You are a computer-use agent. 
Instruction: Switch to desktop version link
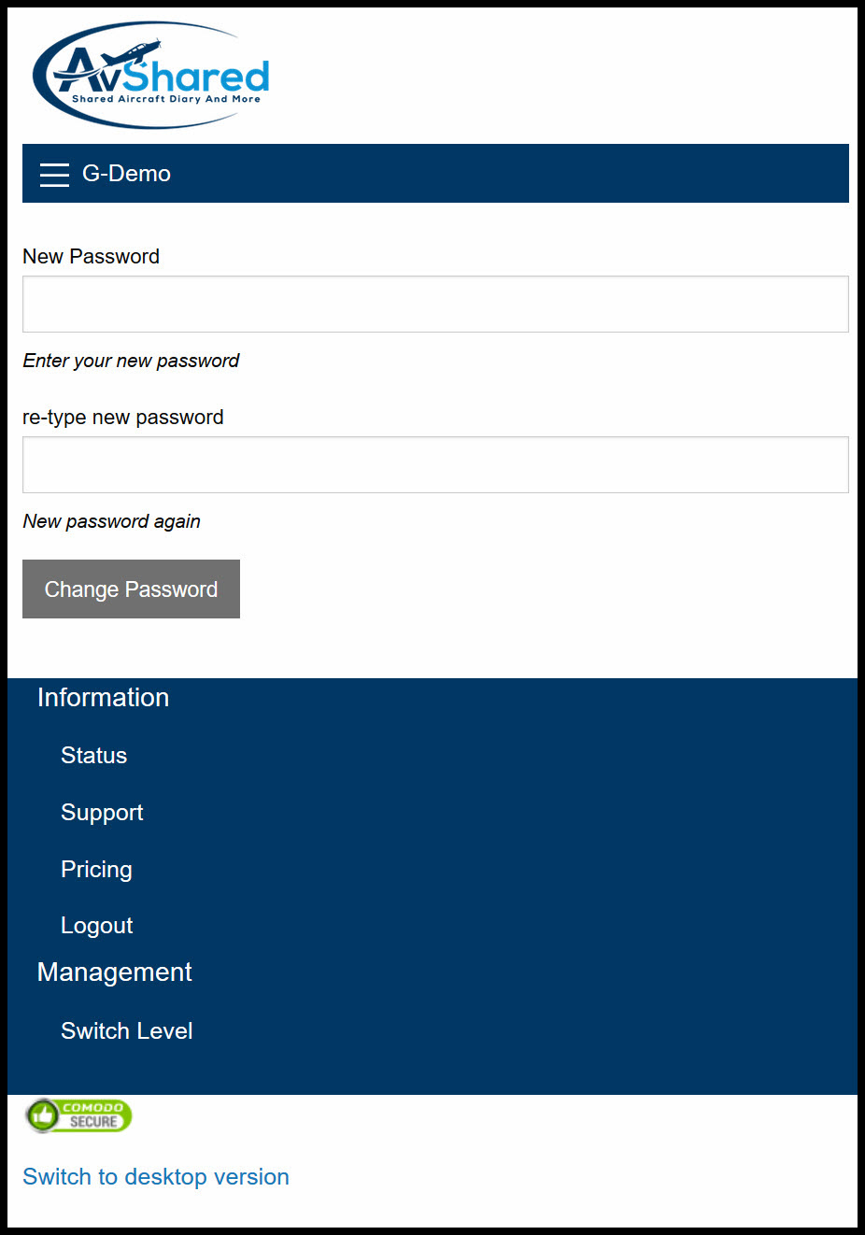(156, 1176)
